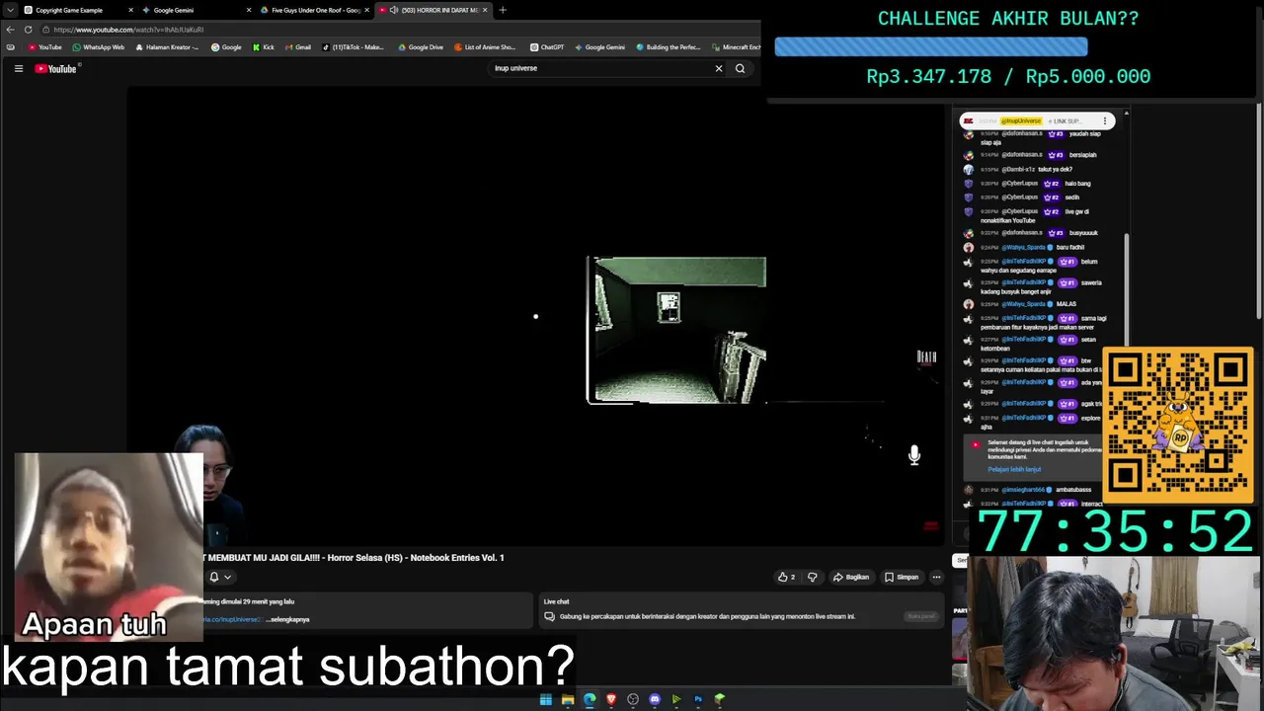Open File Explorer from the taskbar

568,699
